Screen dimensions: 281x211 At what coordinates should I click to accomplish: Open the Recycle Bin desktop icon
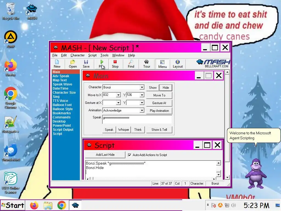pyautogui.click(x=11, y=11)
